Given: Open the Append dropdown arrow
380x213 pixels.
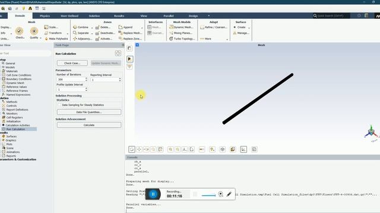Looking at the screenshot, I should tap(142, 28).
